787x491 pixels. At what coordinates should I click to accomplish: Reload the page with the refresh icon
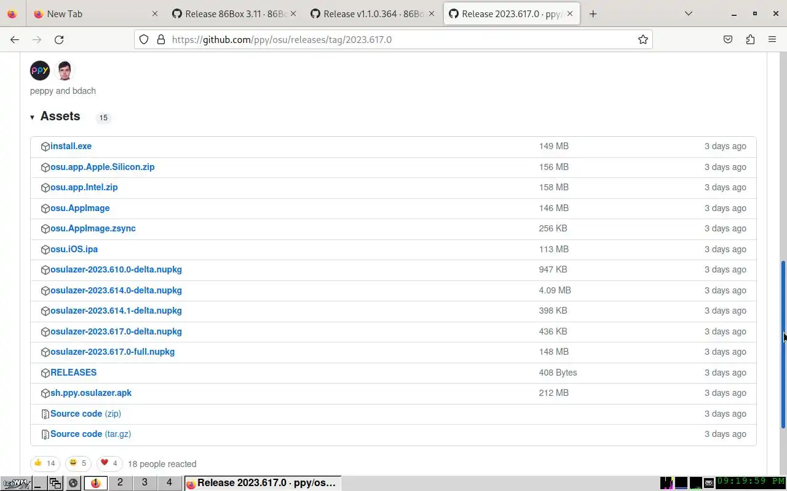[59, 39]
